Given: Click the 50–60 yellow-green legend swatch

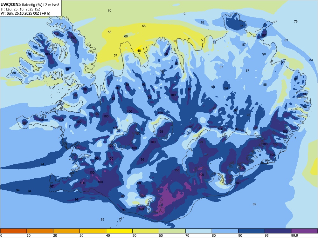Looking at the screenshot, I should click(x=146, y=231).
